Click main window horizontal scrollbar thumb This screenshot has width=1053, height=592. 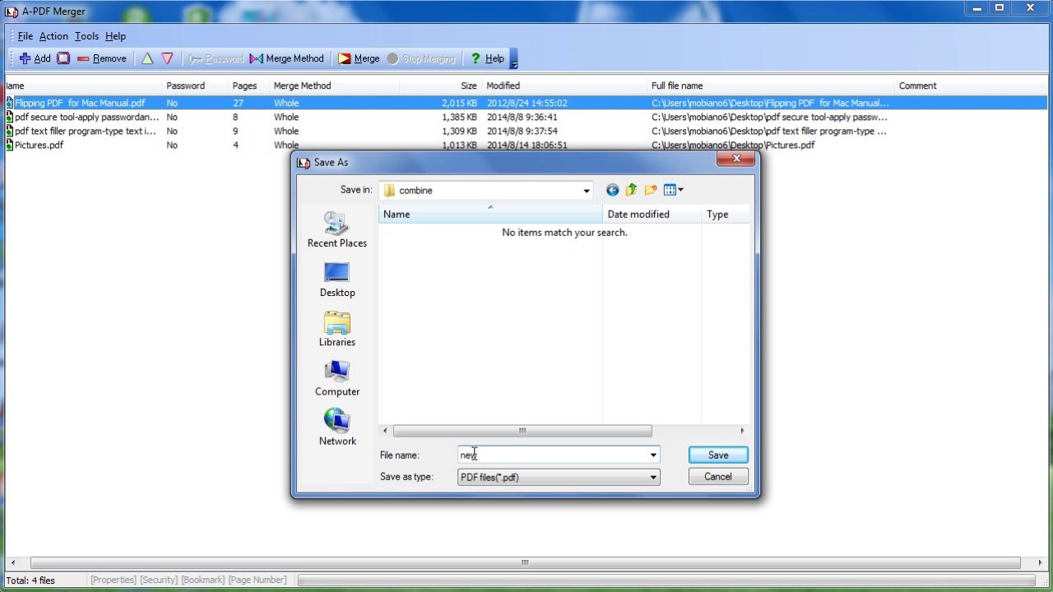[x=524, y=563]
